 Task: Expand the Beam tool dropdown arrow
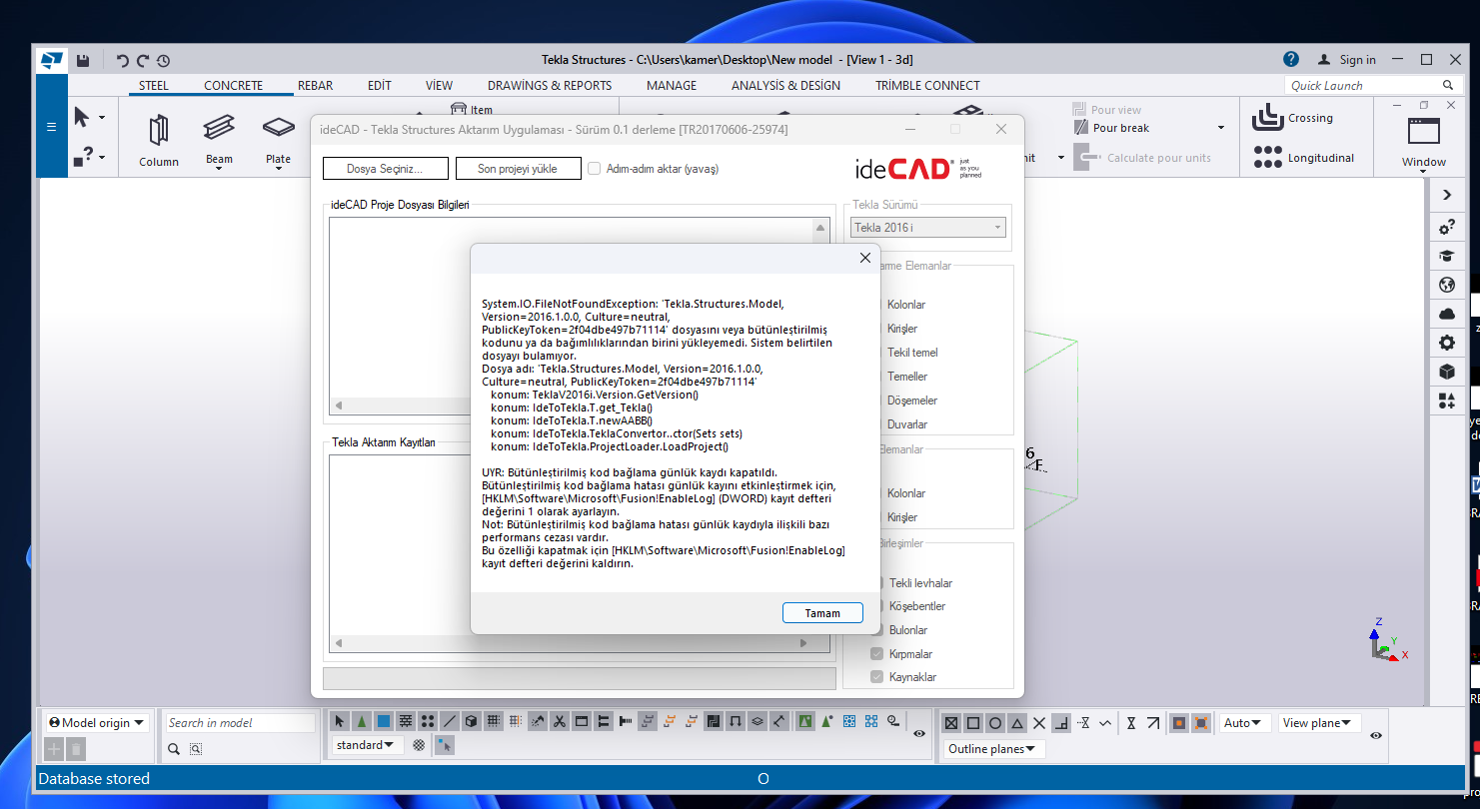click(x=219, y=170)
